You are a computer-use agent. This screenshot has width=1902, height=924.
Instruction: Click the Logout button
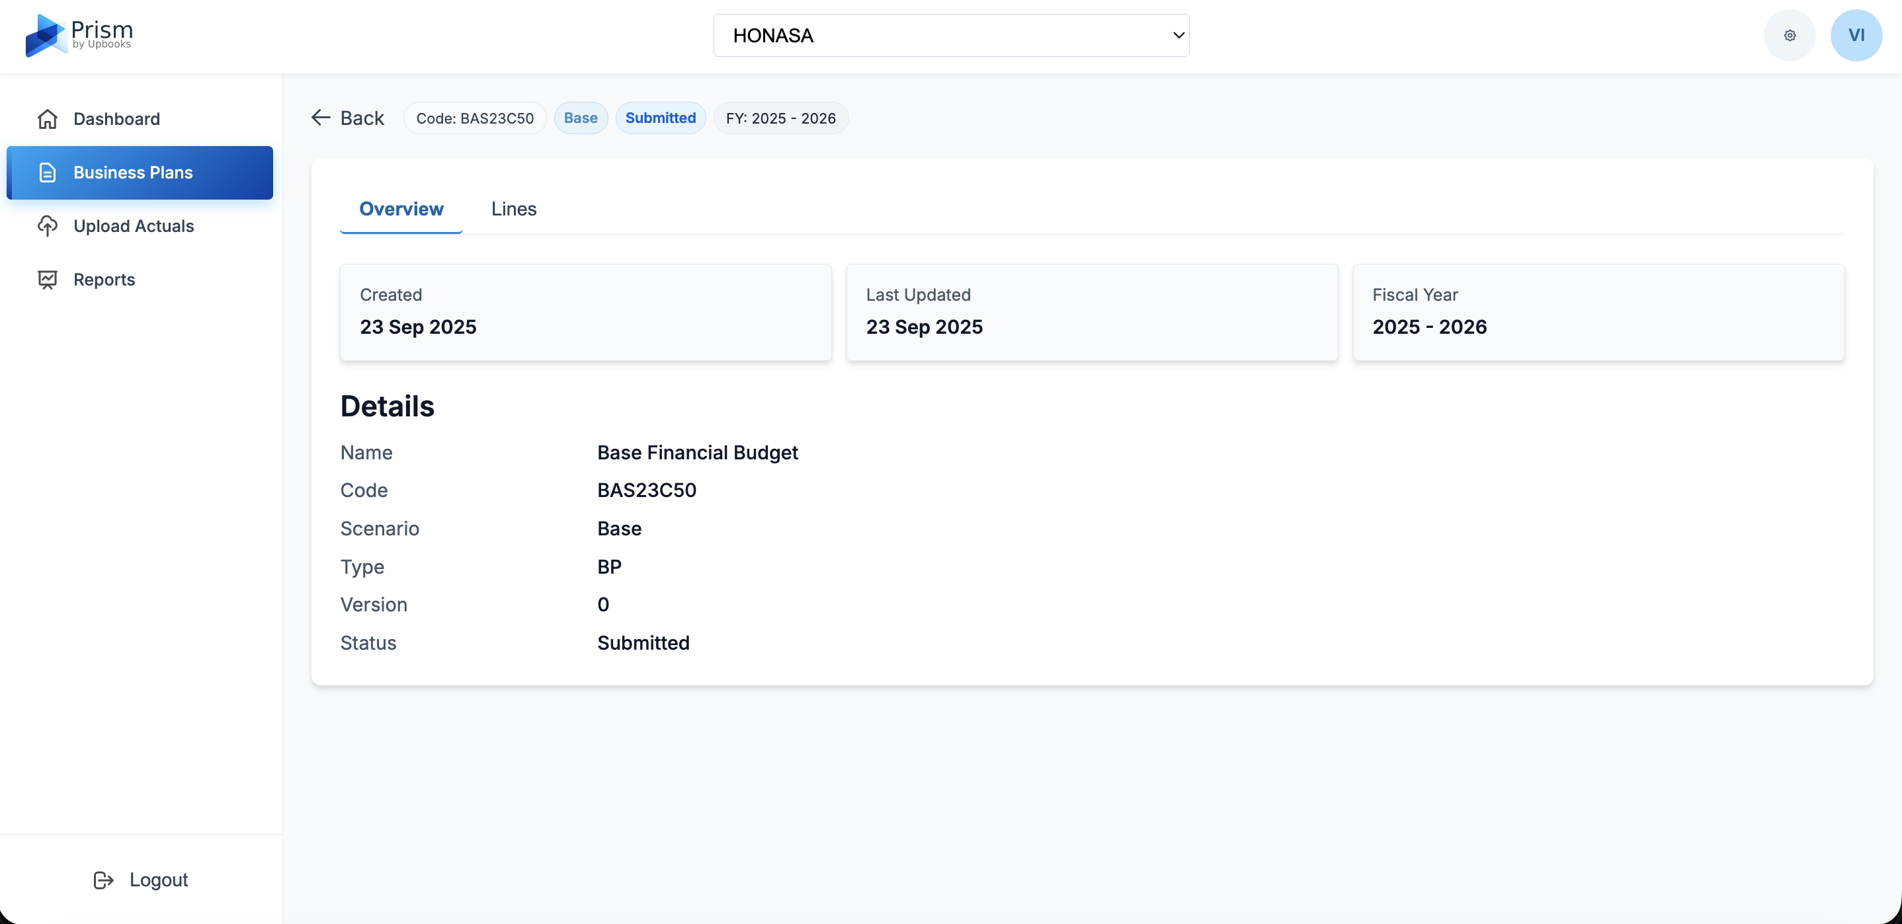[x=158, y=880]
